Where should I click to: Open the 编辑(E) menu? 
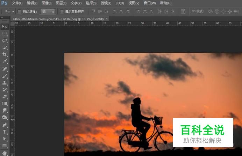coord(32,3)
